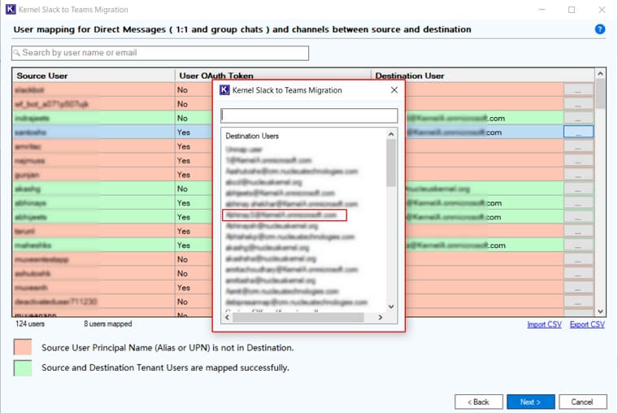This screenshot has height=413, width=618.
Task: Open browse button for the akashg row
Action: 578,189
